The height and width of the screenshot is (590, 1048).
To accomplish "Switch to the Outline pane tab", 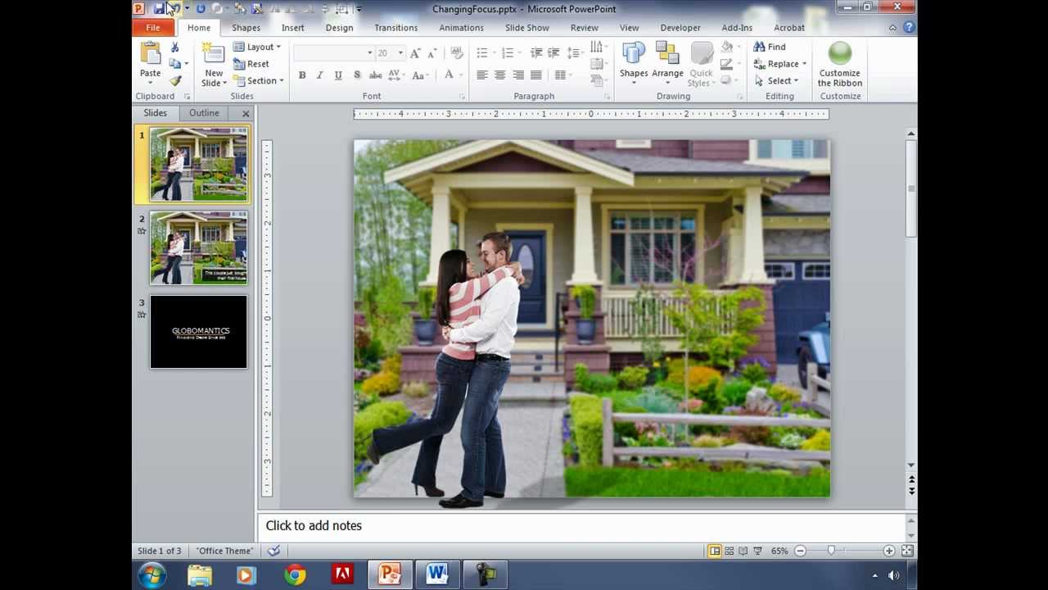I will click(204, 113).
